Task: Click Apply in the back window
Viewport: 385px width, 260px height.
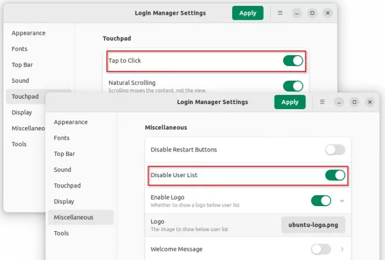Action: tap(248, 13)
